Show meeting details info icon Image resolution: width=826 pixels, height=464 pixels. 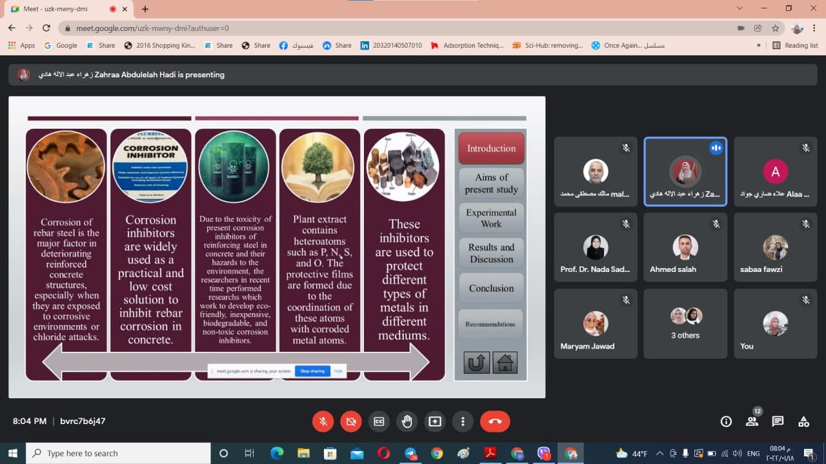point(726,421)
